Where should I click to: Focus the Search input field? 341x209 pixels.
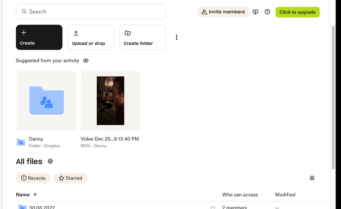pyautogui.click(x=91, y=11)
